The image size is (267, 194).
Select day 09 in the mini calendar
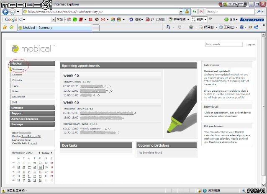click(40, 168)
